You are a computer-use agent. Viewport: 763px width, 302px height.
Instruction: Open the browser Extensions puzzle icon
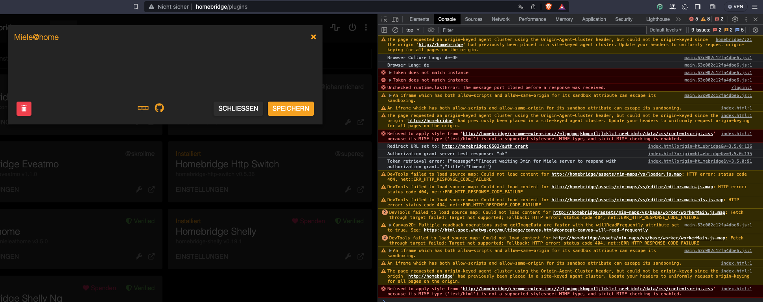[x=685, y=7]
